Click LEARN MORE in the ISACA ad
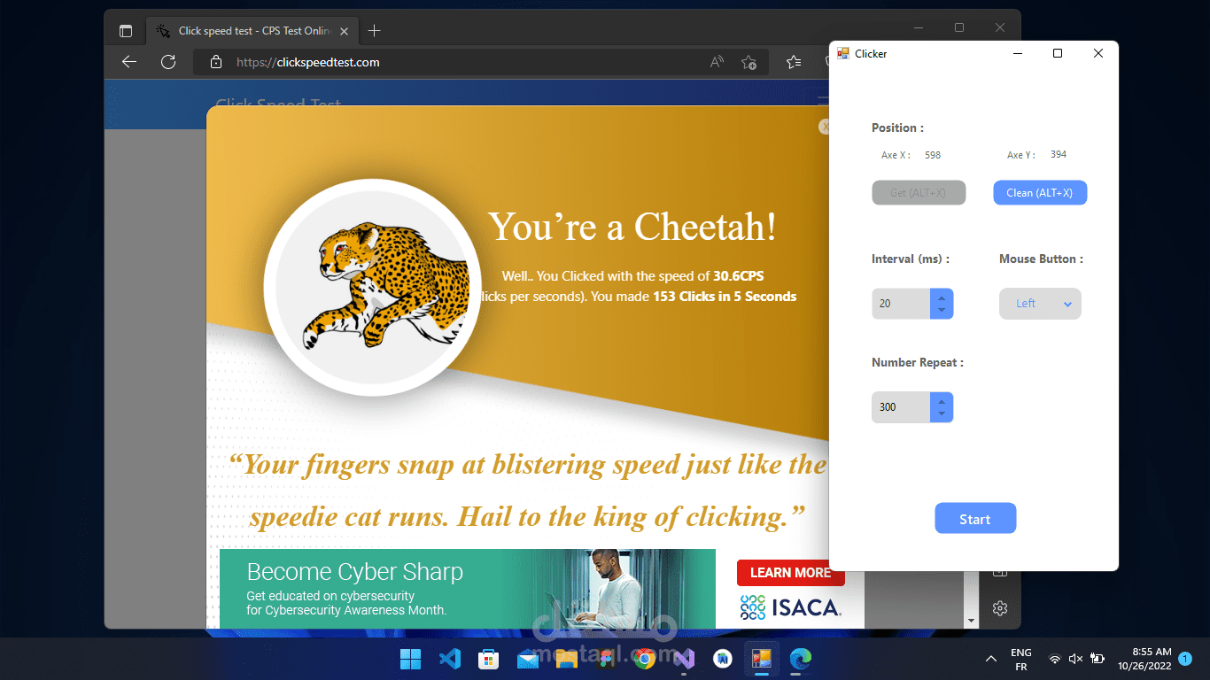The height and width of the screenshot is (680, 1210). click(x=790, y=573)
